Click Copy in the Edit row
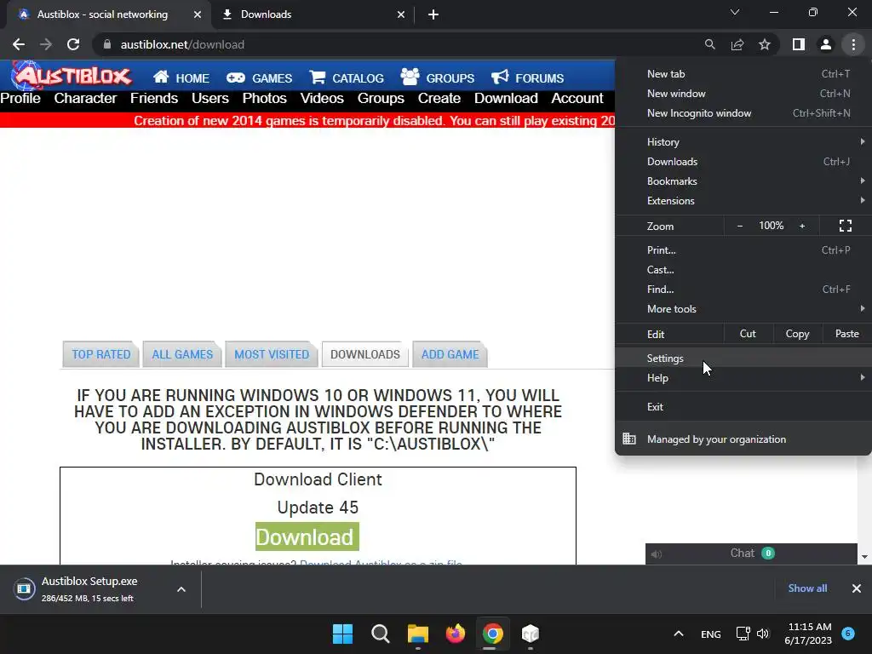872x654 pixels. [x=797, y=334]
